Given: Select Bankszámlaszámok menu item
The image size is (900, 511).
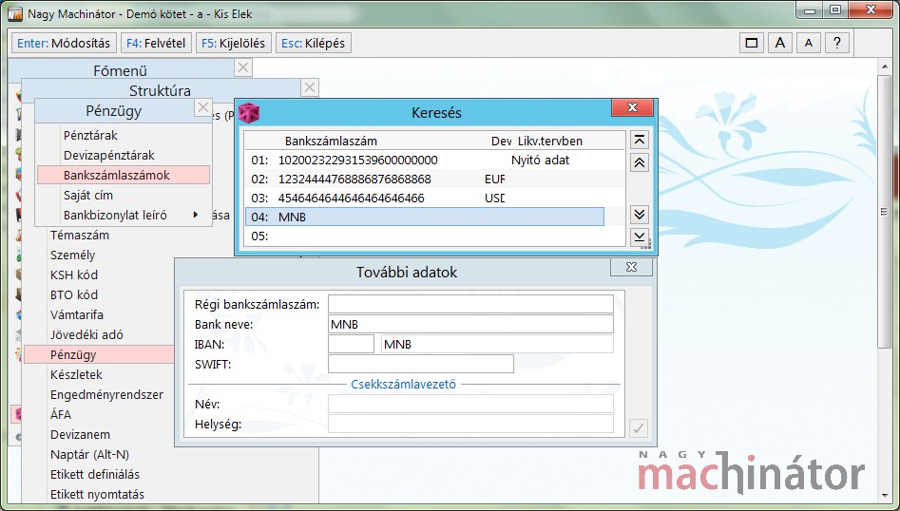Looking at the screenshot, I should 124,175.
